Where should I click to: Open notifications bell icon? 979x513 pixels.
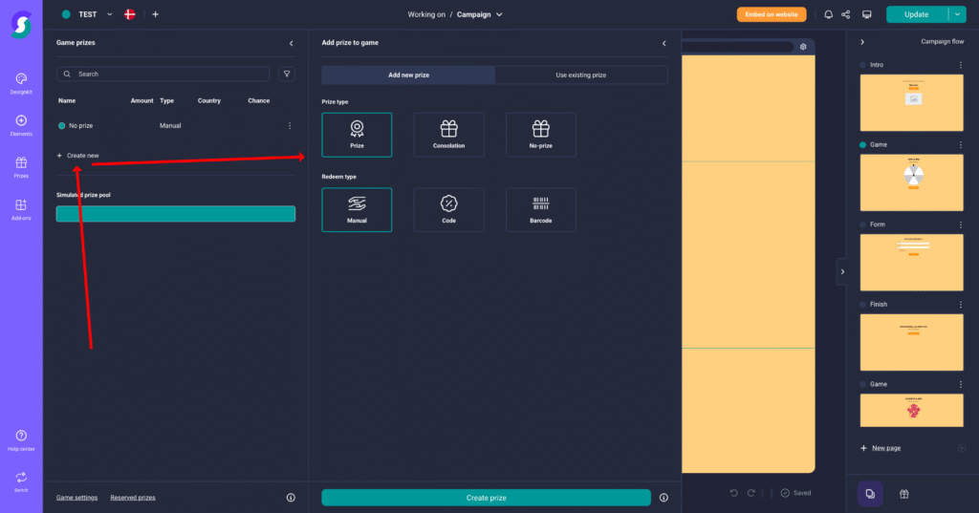coord(828,14)
